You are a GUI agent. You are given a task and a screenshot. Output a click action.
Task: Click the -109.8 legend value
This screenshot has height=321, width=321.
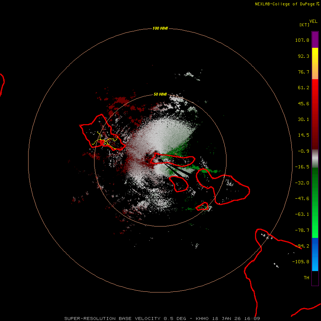click(301, 262)
